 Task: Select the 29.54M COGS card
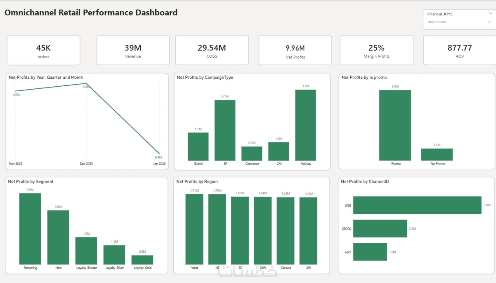(212, 50)
